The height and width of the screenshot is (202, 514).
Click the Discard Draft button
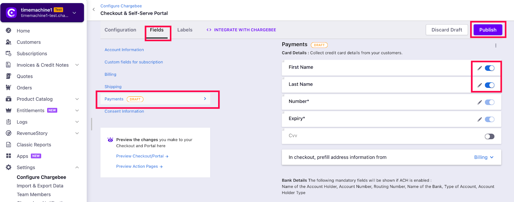tap(447, 30)
